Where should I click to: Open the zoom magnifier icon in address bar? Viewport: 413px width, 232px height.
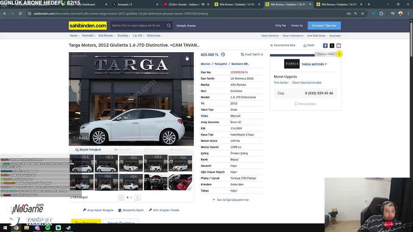(x=356, y=14)
